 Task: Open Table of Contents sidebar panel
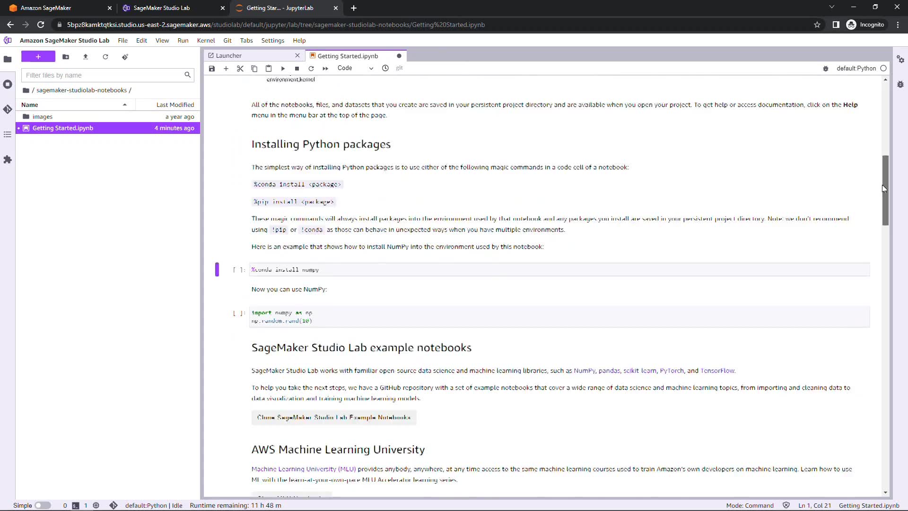(x=8, y=135)
